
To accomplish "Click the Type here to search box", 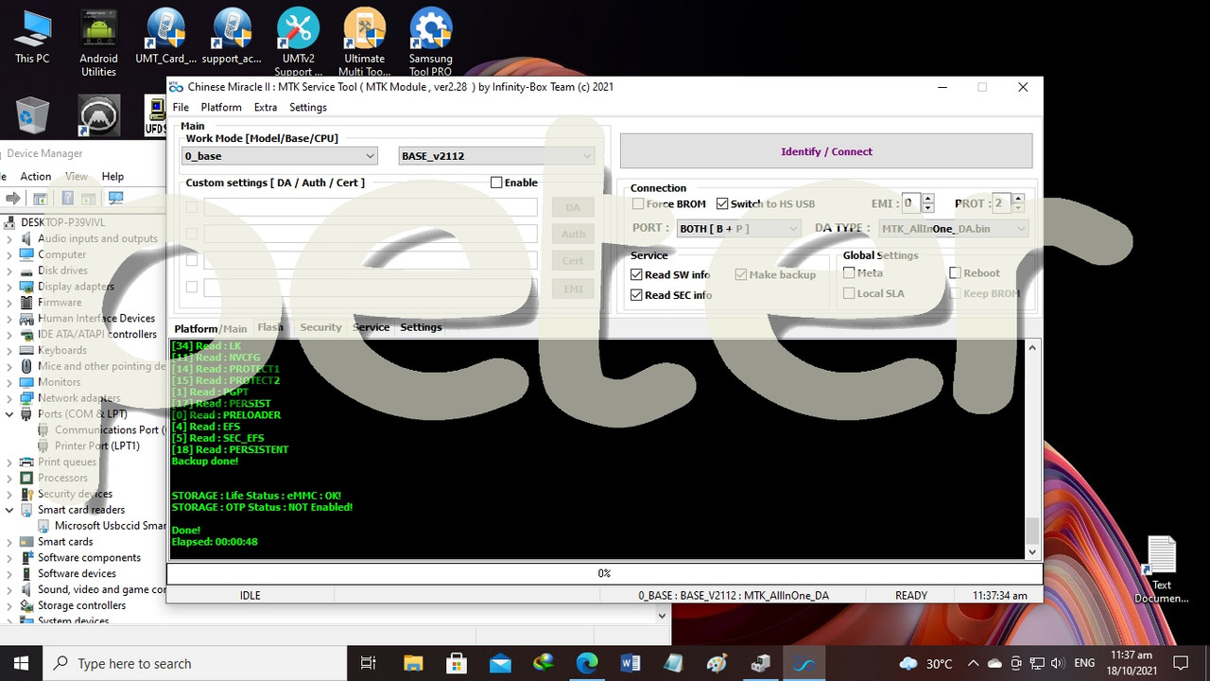I will 195,663.
